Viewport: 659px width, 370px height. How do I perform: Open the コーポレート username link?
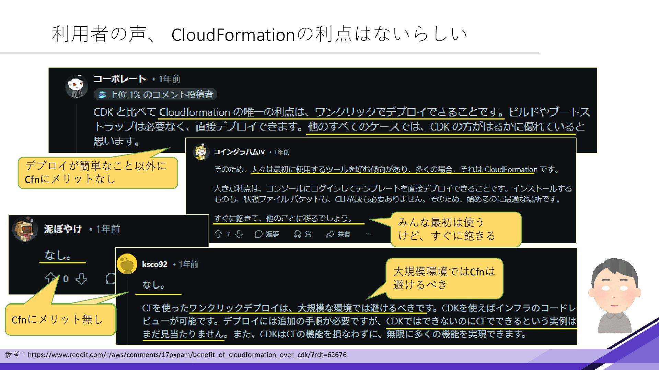coord(120,79)
